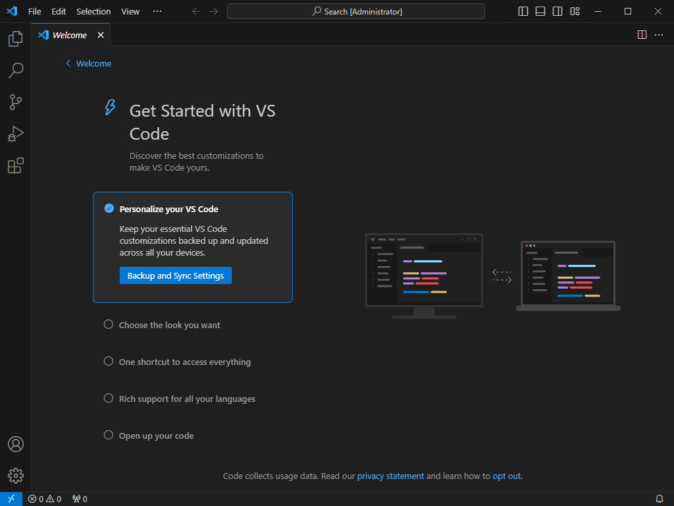Open the Search view in activity bar
The width and height of the screenshot is (674, 506).
click(16, 70)
